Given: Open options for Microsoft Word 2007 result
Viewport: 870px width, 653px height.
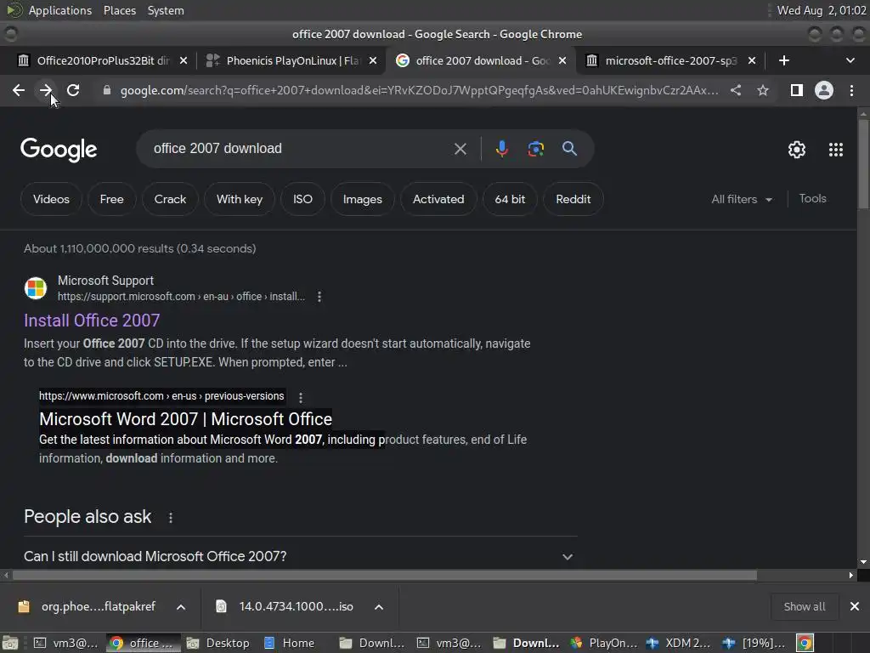Looking at the screenshot, I should (x=300, y=398).
